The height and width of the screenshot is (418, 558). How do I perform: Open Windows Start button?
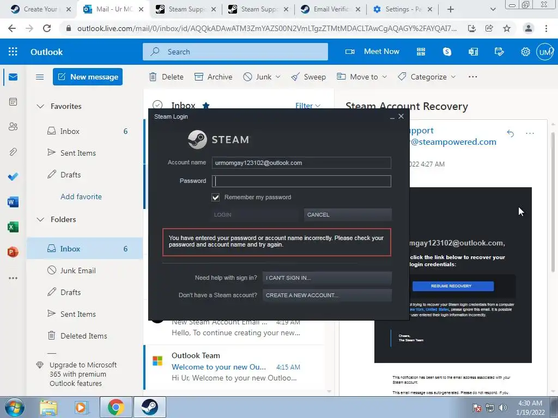pyautogui.click(x=14, y=407)
